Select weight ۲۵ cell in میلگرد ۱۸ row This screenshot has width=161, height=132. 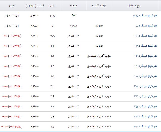pos(52,76)
